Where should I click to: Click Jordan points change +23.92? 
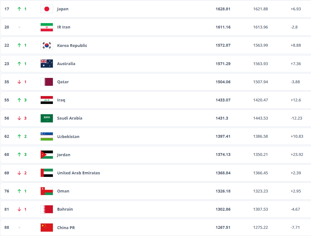point(297,154)
